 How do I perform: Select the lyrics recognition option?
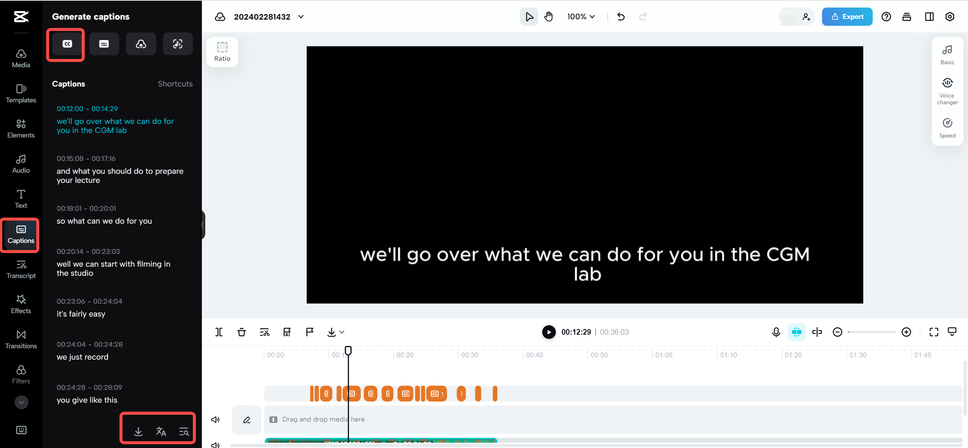(177, 44)
